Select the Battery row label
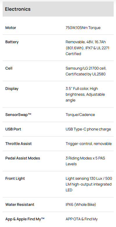 click(x=12, y=42)
